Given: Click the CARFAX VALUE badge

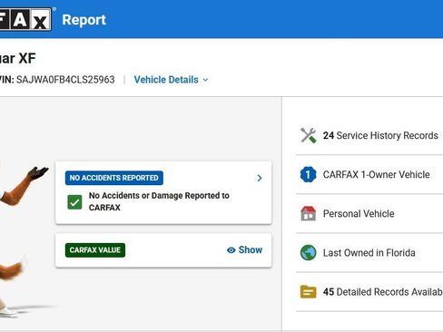Looking at the screenshot, I should [x=95, y=250].
